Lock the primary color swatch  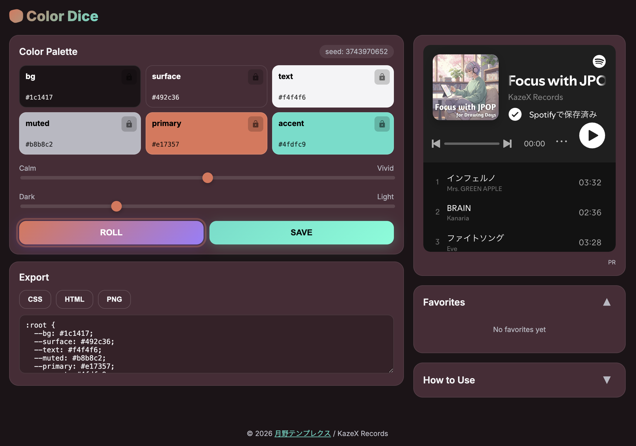256,124
